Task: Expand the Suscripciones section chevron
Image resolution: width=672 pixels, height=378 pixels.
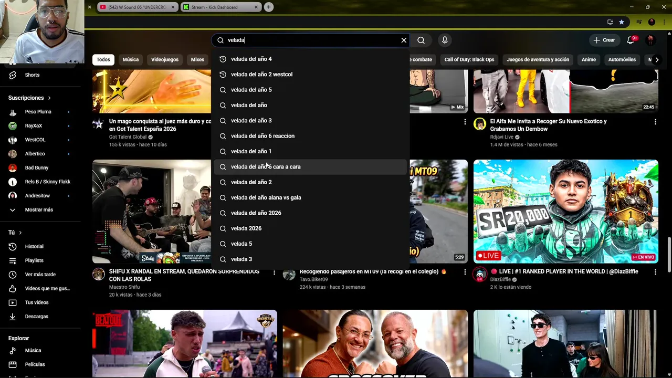Action: point(49,98)
